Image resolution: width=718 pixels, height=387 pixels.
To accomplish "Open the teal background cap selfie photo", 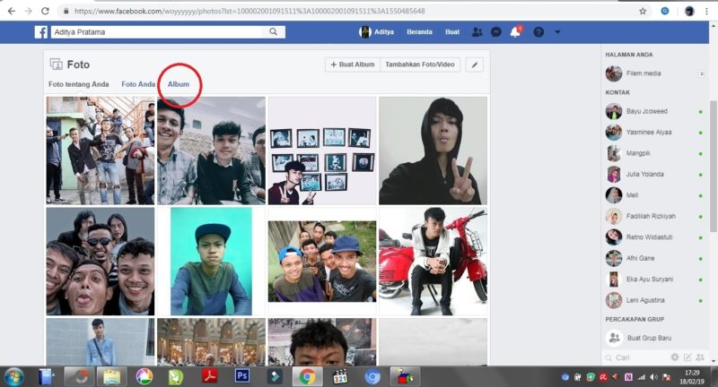I will (211, 262).
